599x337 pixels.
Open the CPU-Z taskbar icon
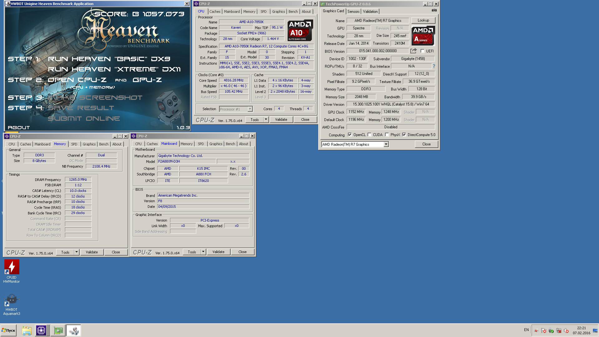click(41, 330)
